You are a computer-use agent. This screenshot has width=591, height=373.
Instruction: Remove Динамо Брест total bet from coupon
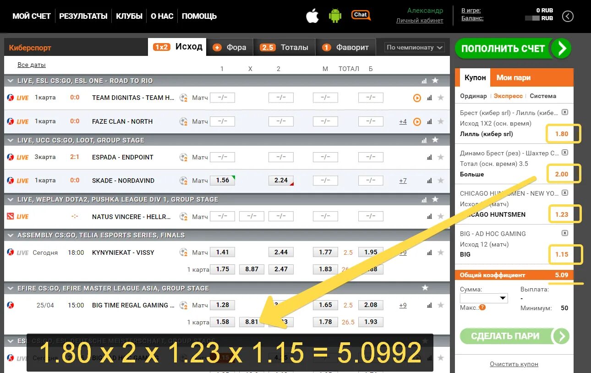[x=565, y=153]
